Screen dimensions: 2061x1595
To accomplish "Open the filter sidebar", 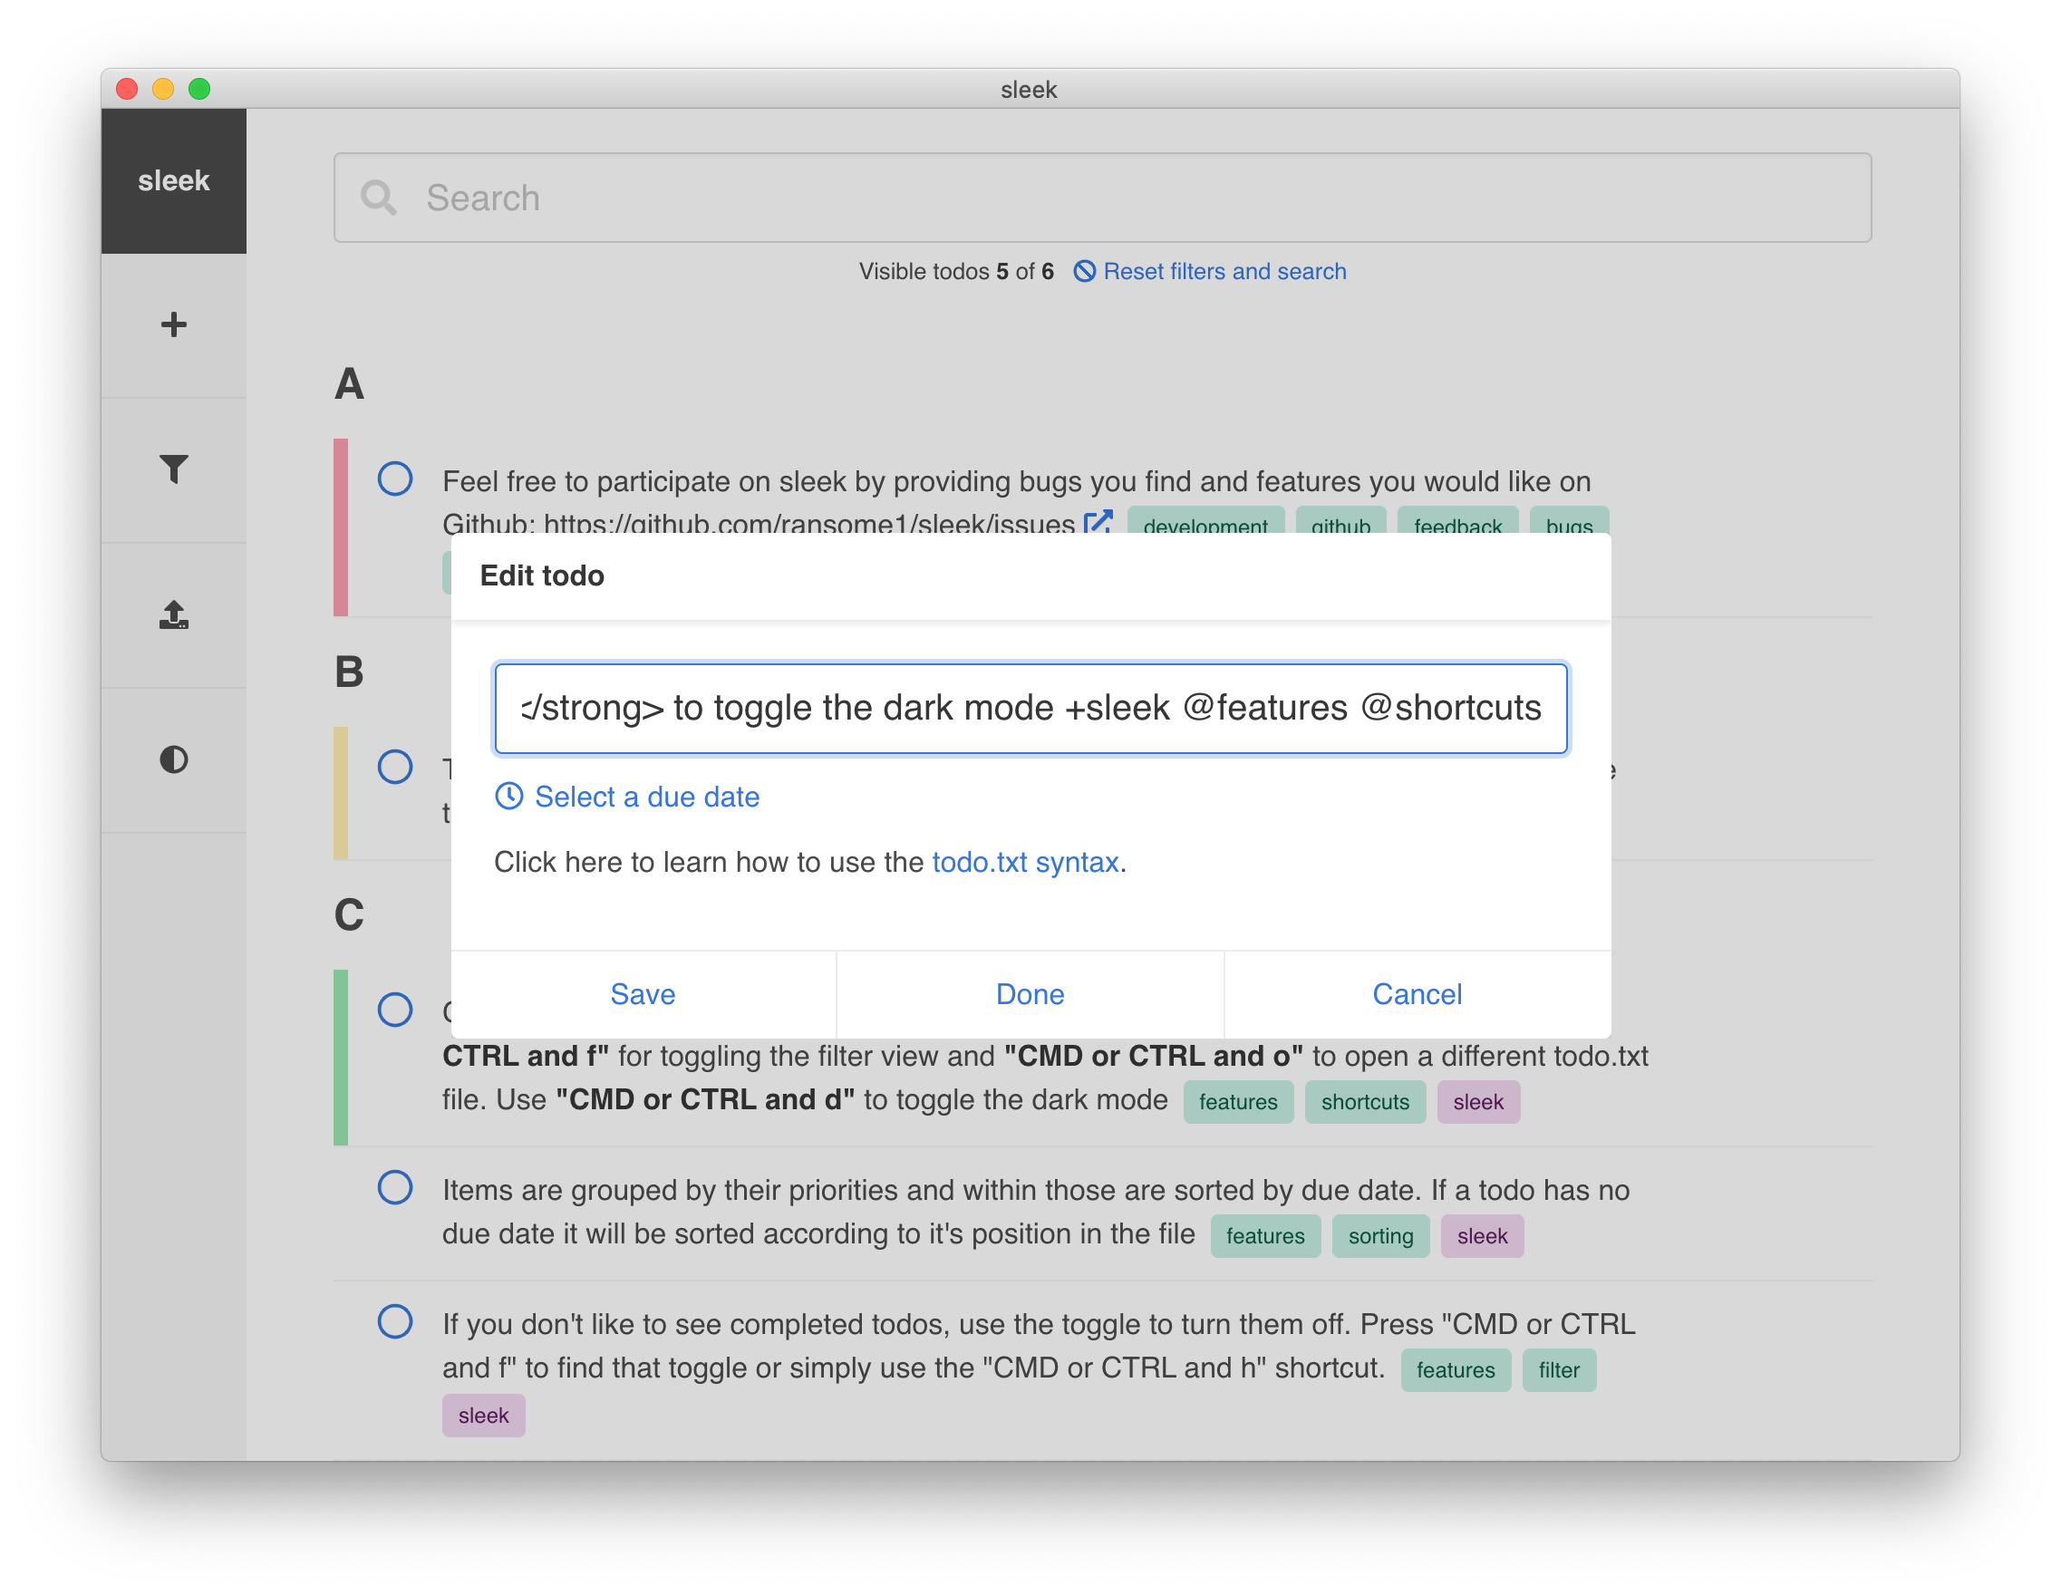I will click(174, 469).
